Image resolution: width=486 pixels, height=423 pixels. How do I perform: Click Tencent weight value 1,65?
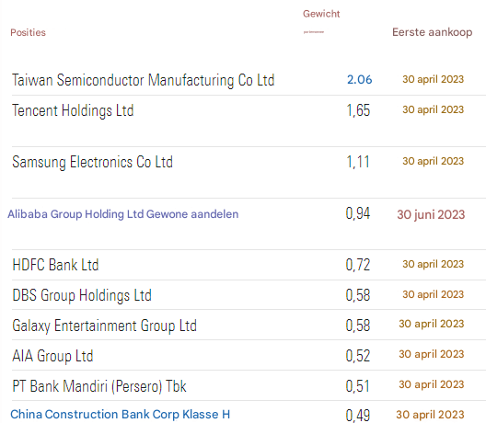358,110
